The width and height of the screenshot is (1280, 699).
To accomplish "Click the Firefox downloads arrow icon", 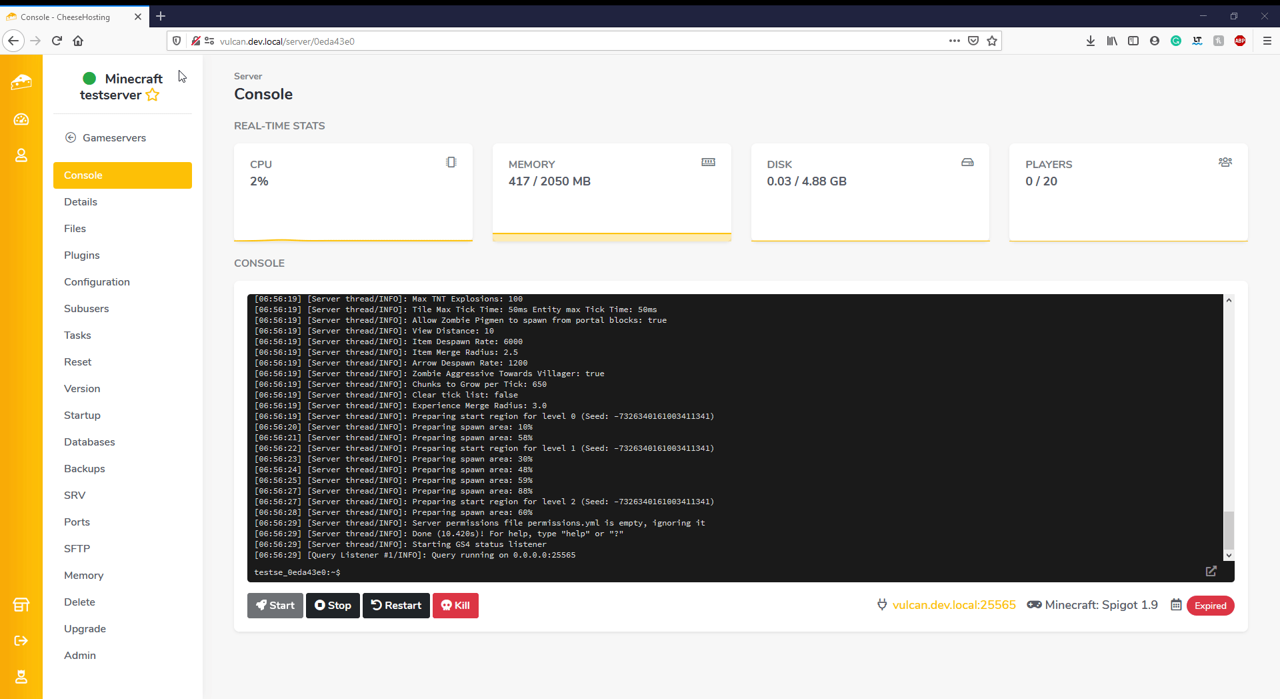I will point(1091,41).
